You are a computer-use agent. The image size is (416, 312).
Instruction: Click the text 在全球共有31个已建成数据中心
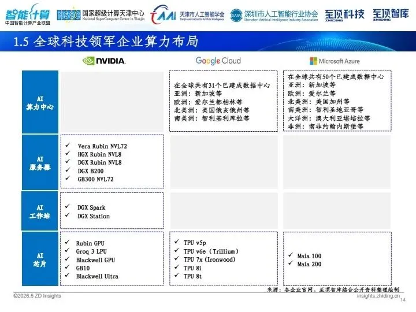tap(222, 86)
